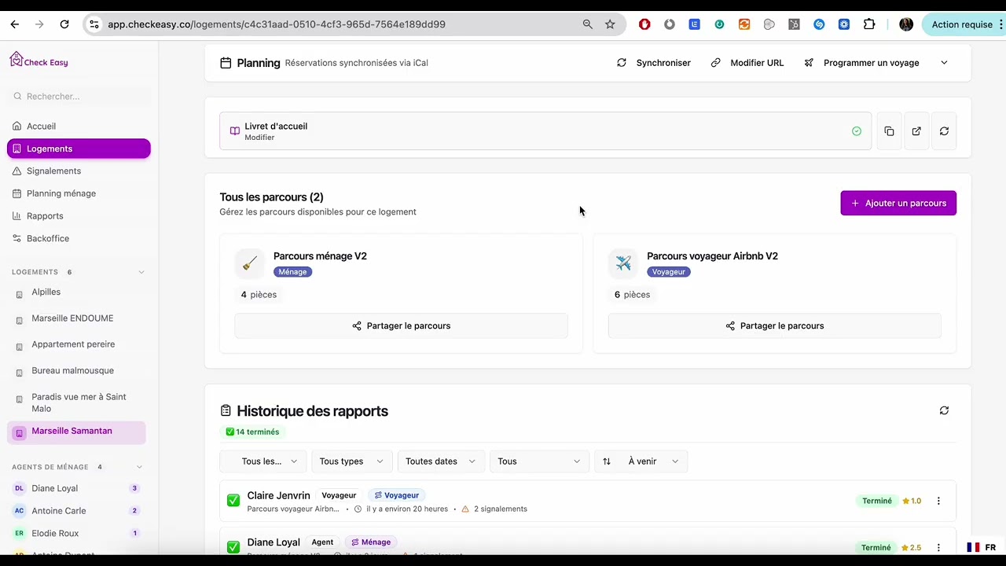1006x566 pixels.
Task: Click the broom icon of Parcours ménage V2
Action: [250, 263]
